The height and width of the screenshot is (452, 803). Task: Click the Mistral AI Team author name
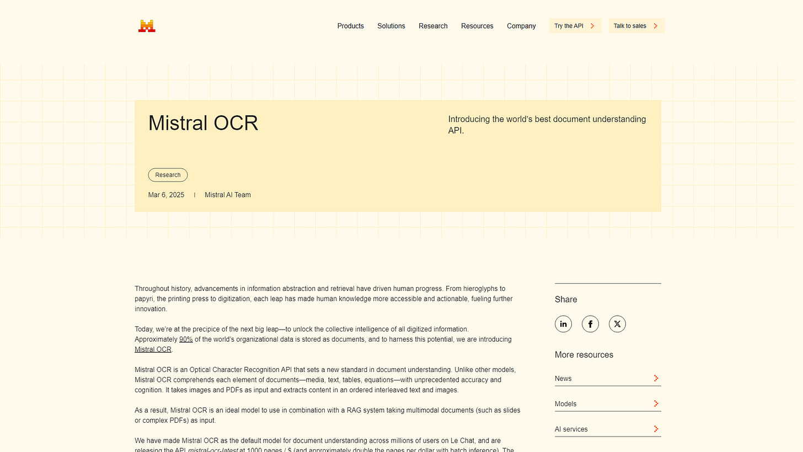coord(228,195)
